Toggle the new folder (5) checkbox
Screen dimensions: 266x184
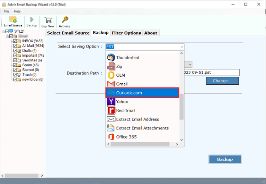pos(15,80)
